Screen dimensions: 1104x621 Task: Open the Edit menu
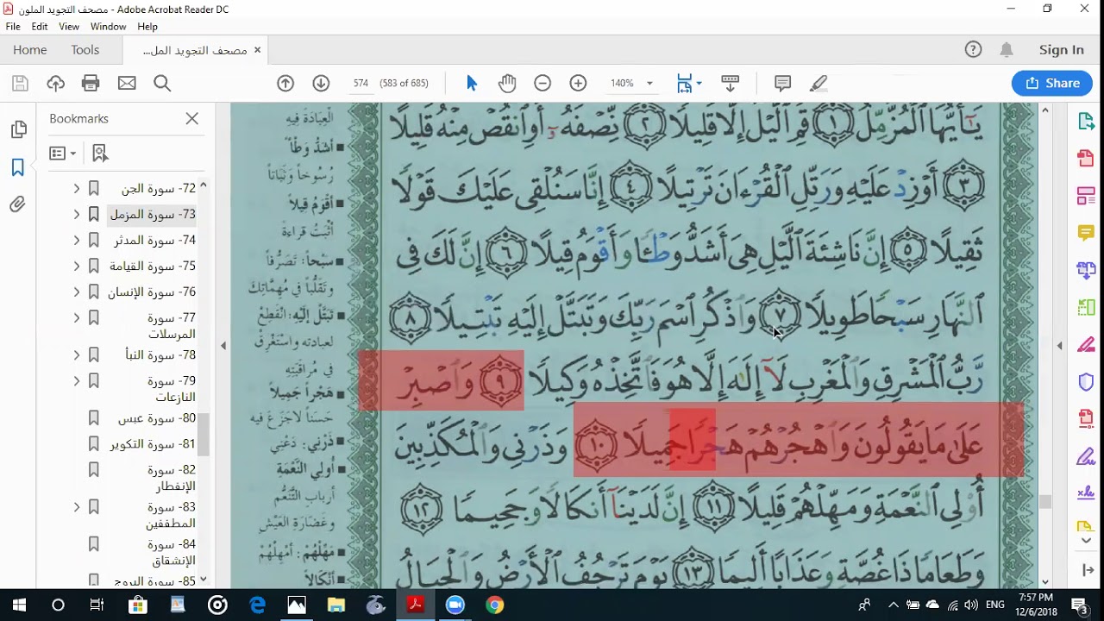coord(40,27)
